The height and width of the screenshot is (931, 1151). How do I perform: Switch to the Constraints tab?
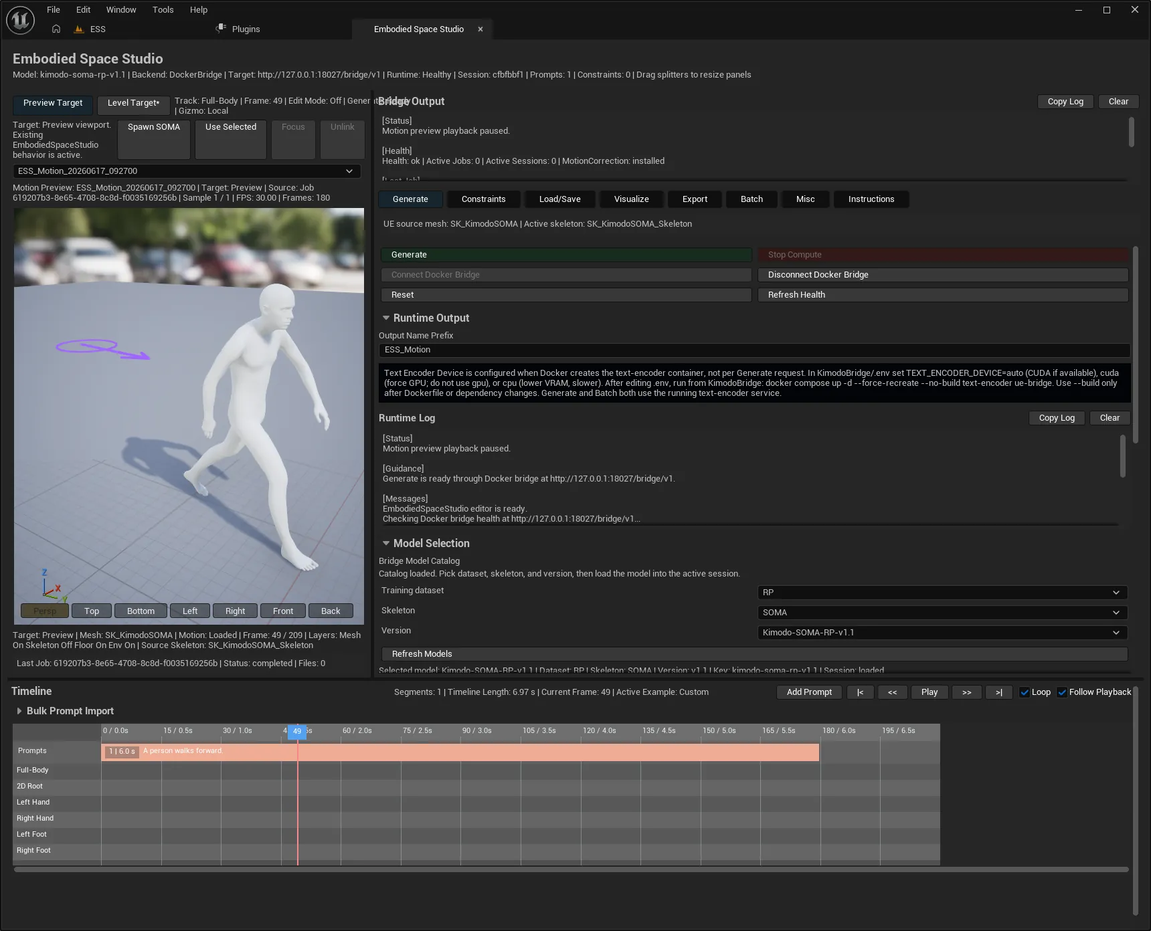[x=484, y=199]
